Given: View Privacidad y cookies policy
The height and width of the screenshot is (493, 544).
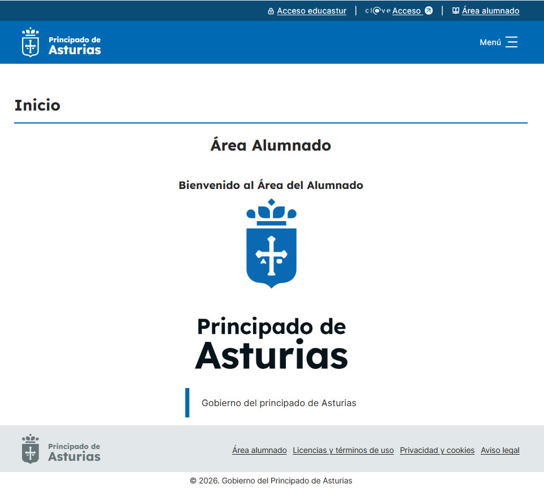Looking at the screenshot, I should [x=437, y=450].
